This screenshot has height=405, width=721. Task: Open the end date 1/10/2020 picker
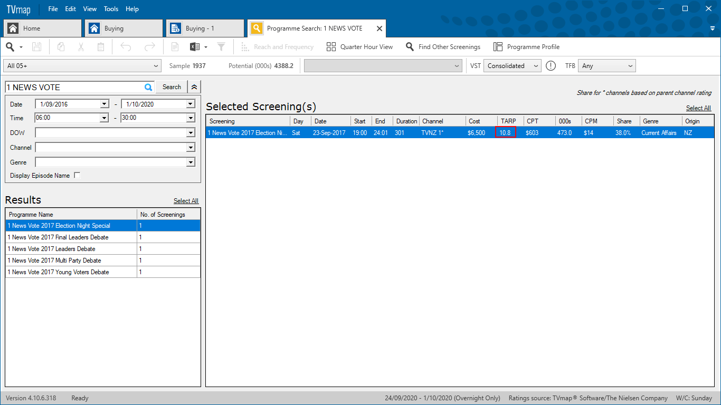coord(190,104)
